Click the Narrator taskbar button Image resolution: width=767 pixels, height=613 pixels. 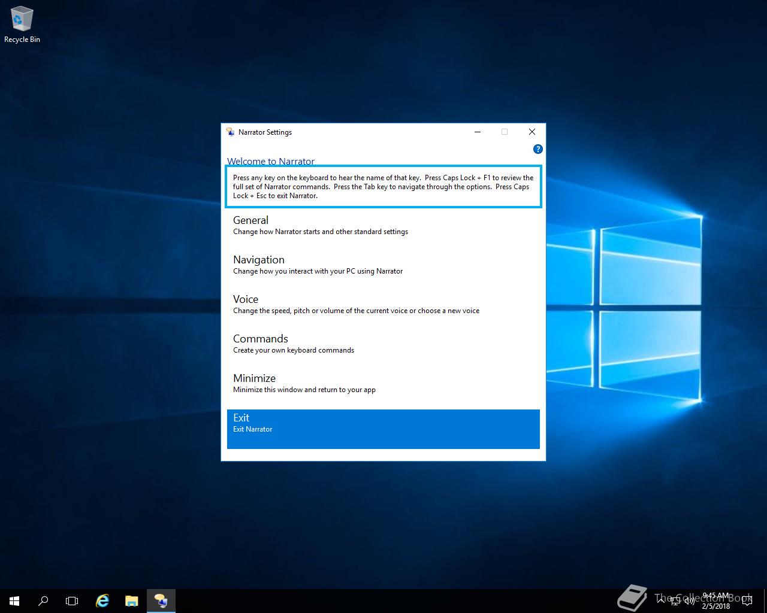point(161,601)
